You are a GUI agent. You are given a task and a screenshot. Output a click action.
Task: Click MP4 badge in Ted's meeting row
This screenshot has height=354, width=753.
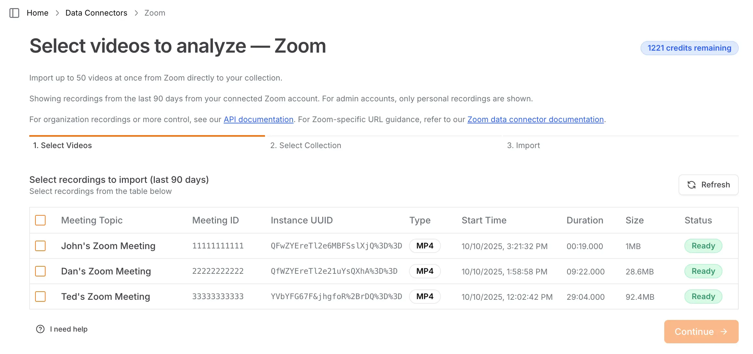point(425,297)
